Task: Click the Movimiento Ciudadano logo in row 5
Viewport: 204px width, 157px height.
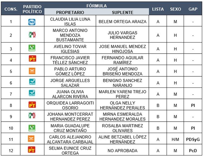Action: coord(32,71)
